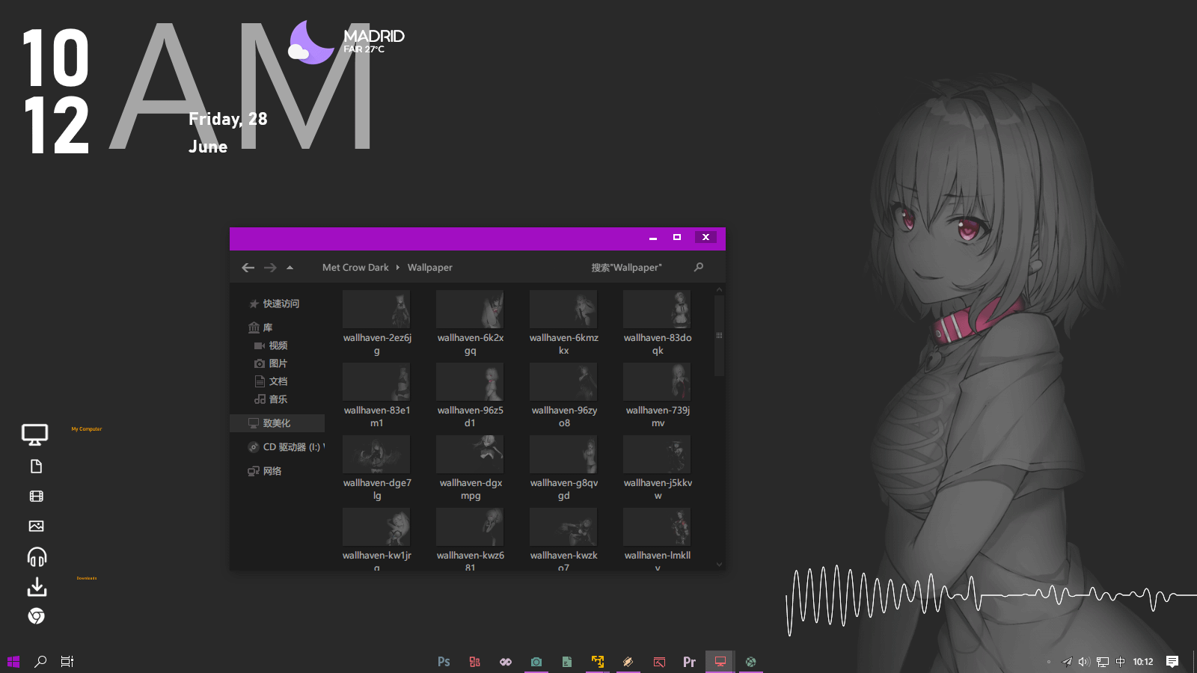
Task: Open the Music headphones dock icon
Action: [x=37, y=557]
